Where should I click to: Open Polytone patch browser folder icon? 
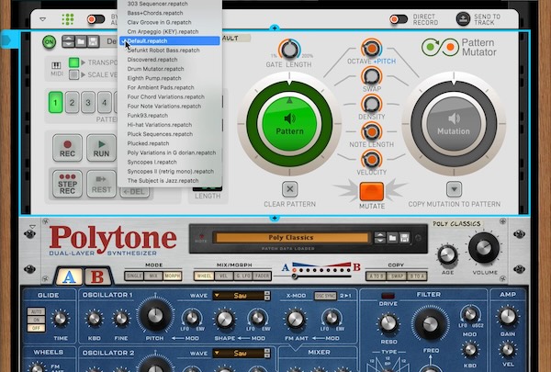click(x=392, y=238)
